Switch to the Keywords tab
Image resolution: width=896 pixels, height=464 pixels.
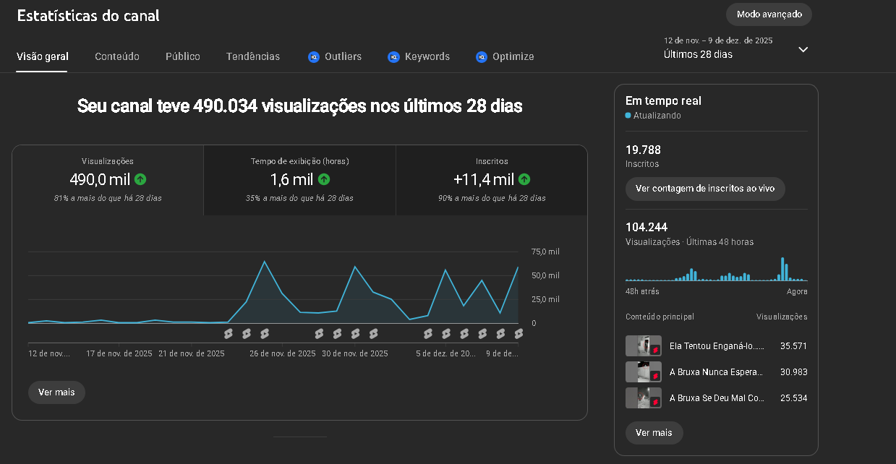coord(419,56)
